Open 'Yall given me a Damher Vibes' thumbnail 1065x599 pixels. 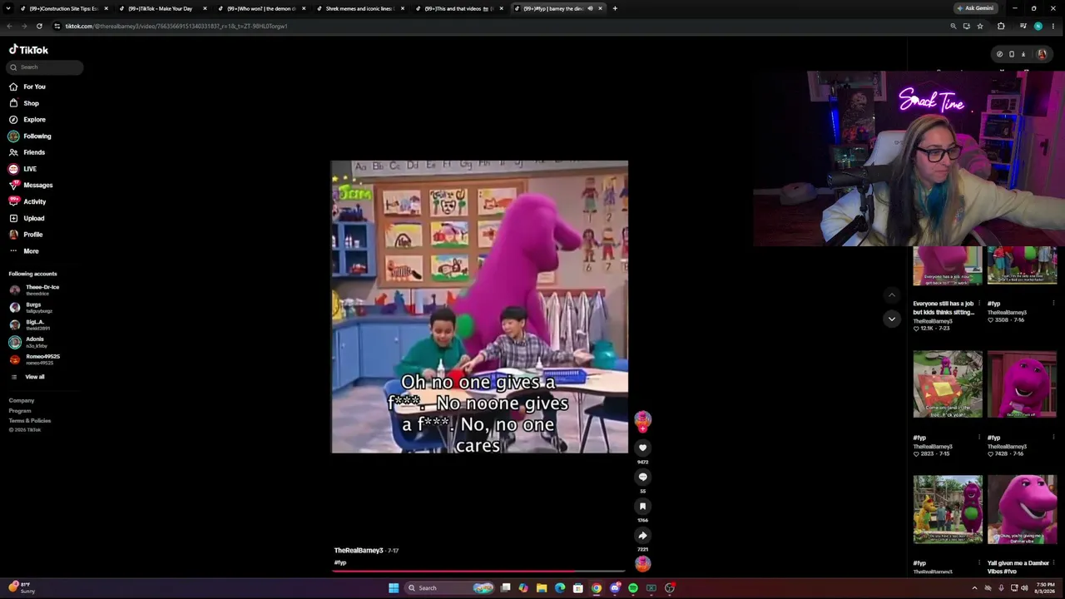coord(1022,509)
